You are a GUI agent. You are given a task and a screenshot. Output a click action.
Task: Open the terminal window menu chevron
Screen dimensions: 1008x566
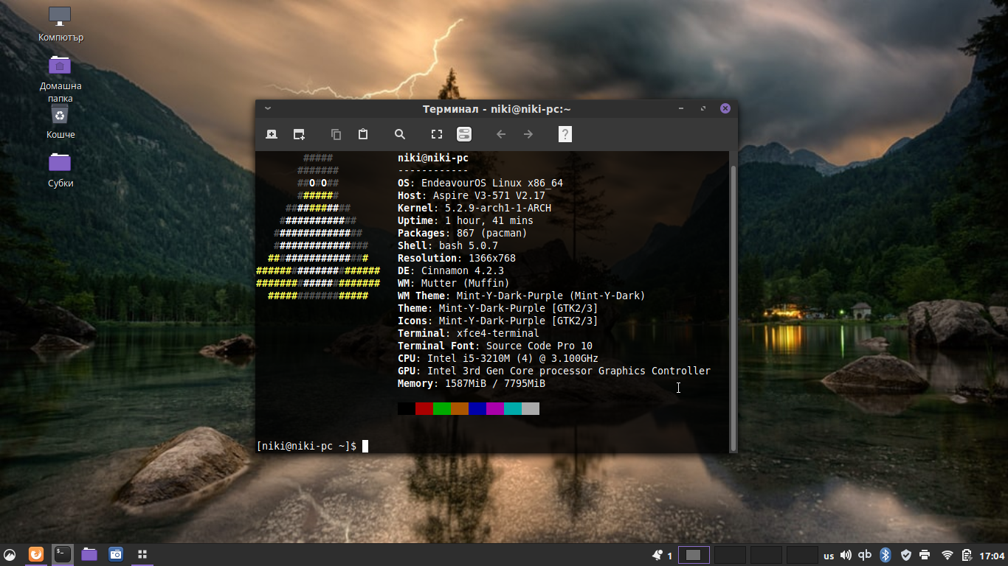(x=268, y=108)
